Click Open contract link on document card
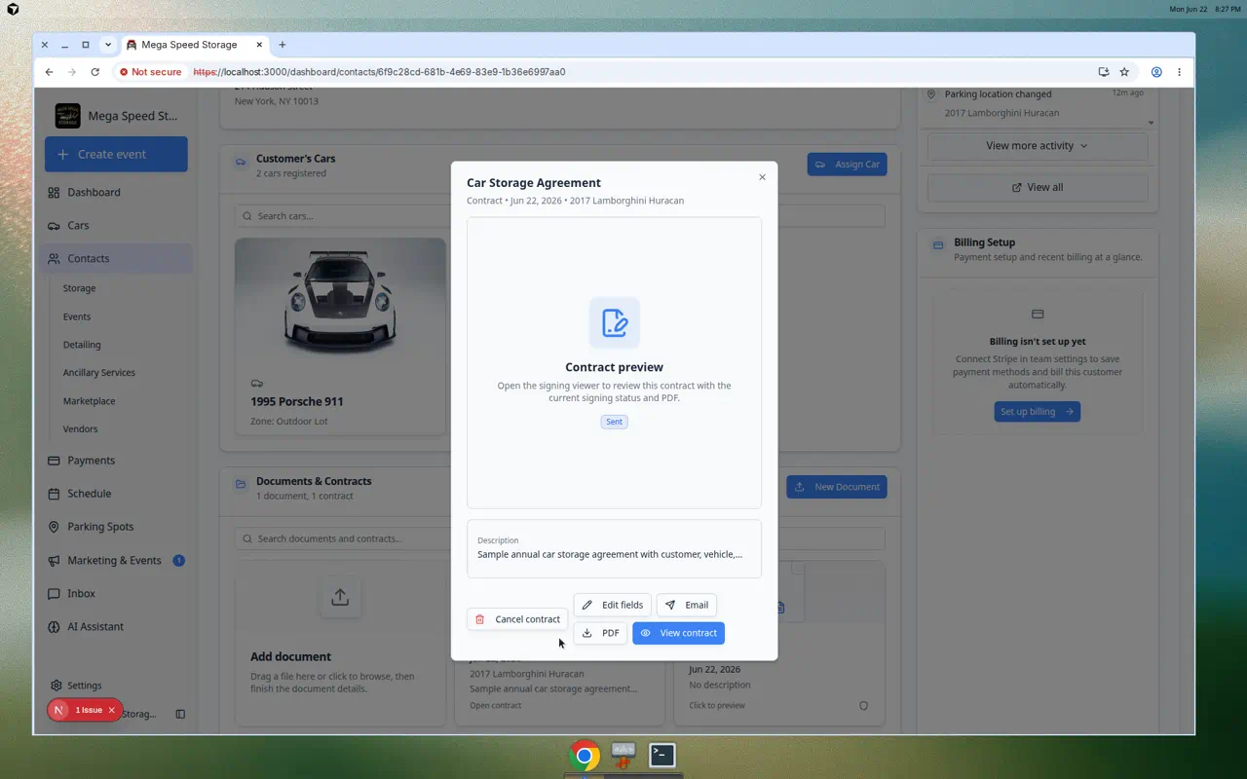This screenshot has width=1247, height=779. (x=495, y=705)
